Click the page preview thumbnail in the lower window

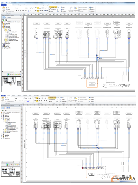tap(11, 171)
